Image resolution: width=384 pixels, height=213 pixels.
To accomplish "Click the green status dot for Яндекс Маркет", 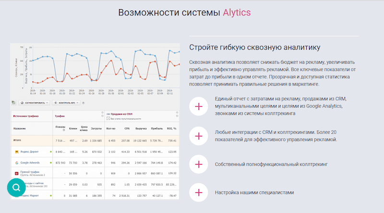I will pyautogui.click(x=51, y=196).
